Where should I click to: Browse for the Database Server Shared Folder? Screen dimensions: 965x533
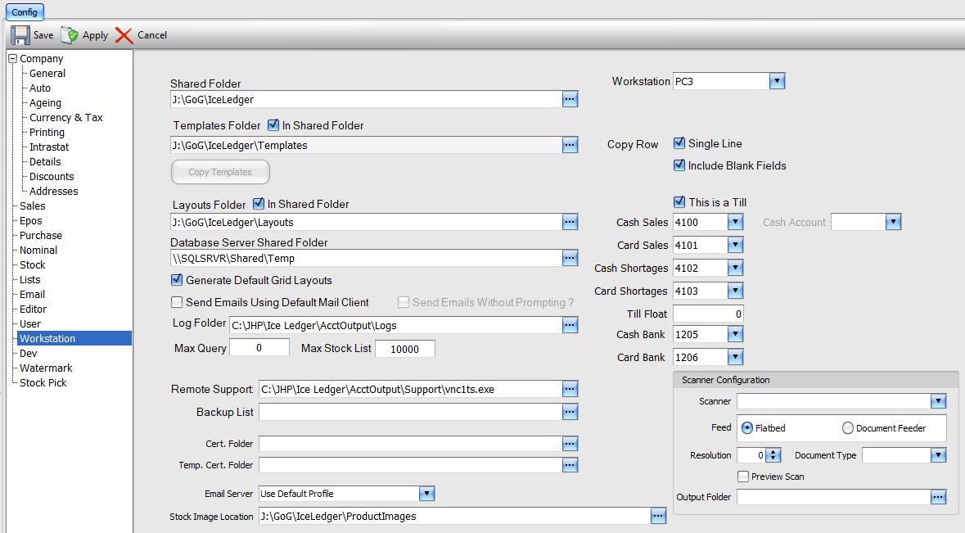point(570,258)
